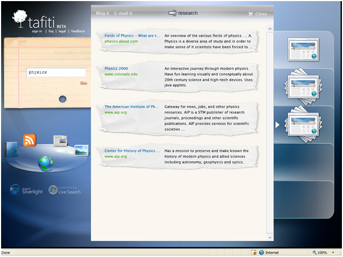Screen dimensions: 343x257
Task: Click the tafiti tree logo
Action: (20, 19)
